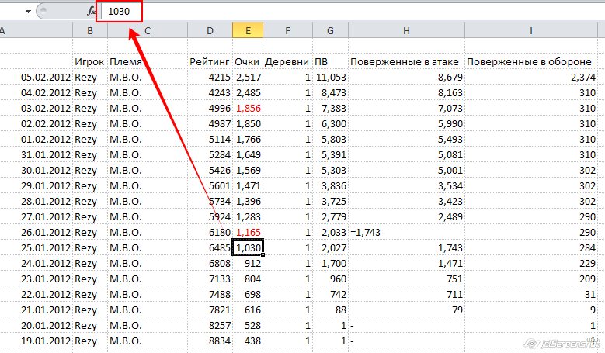The height and width of the screenshot is (353, 605).
Task: Select points cell 1,766
Action: (x=248, y=139)
